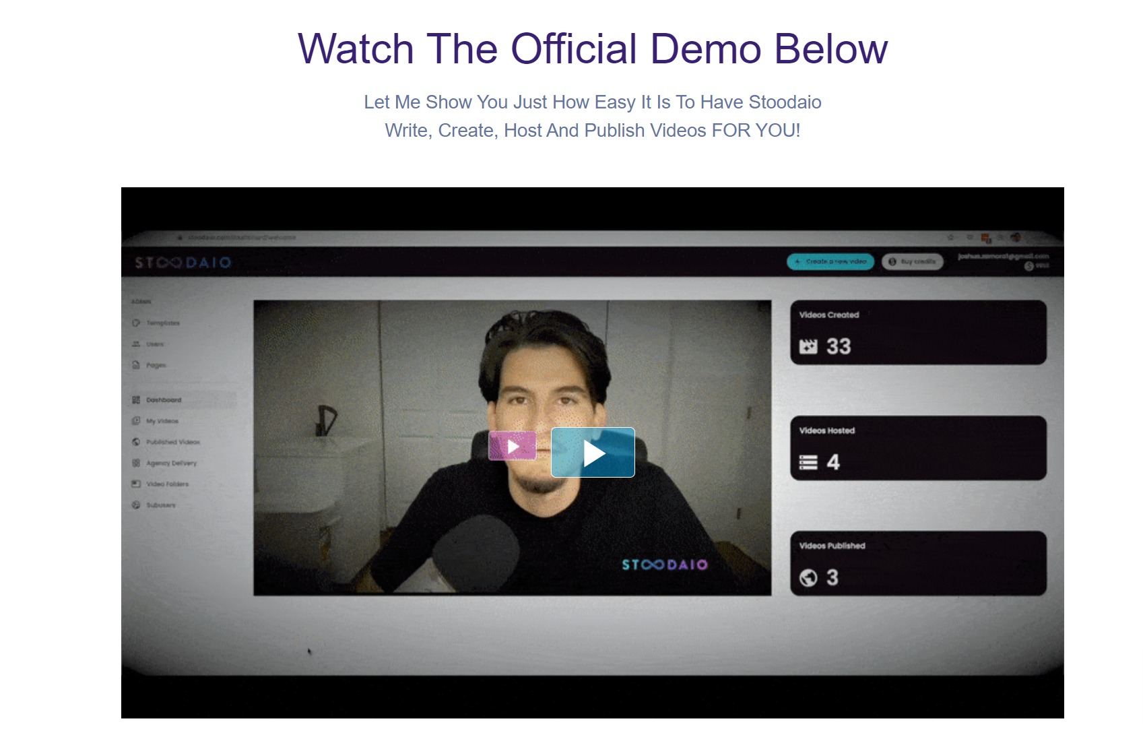Click the Create a new video button
1143x739 pixels.
point(830,261)
